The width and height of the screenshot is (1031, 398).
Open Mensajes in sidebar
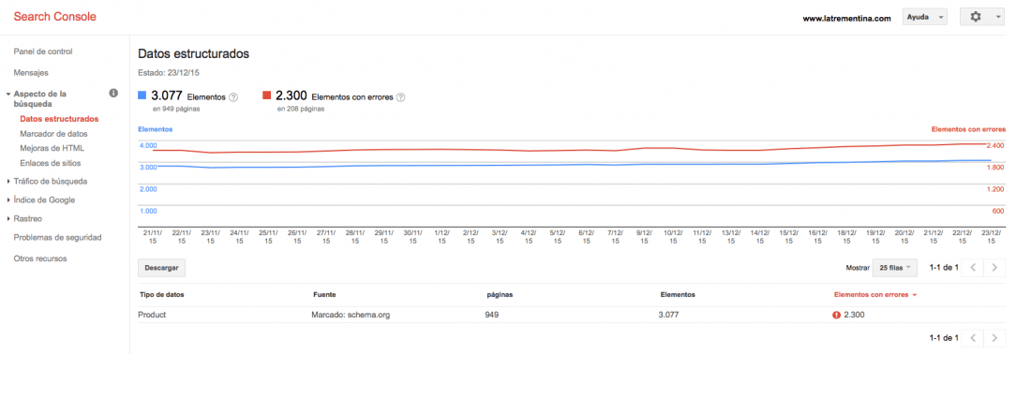pyautogui.click(x=31, y=73)
